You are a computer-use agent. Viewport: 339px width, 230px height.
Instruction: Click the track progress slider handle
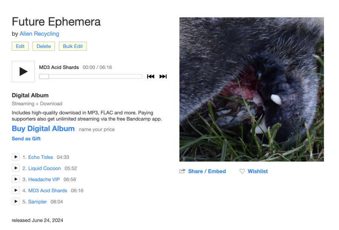tap(44, 76)
